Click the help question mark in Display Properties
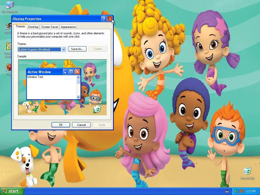 [104, 19]
